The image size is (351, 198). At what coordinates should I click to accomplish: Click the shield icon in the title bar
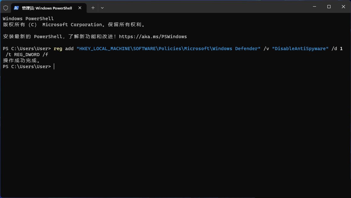(x=6, y=8)
